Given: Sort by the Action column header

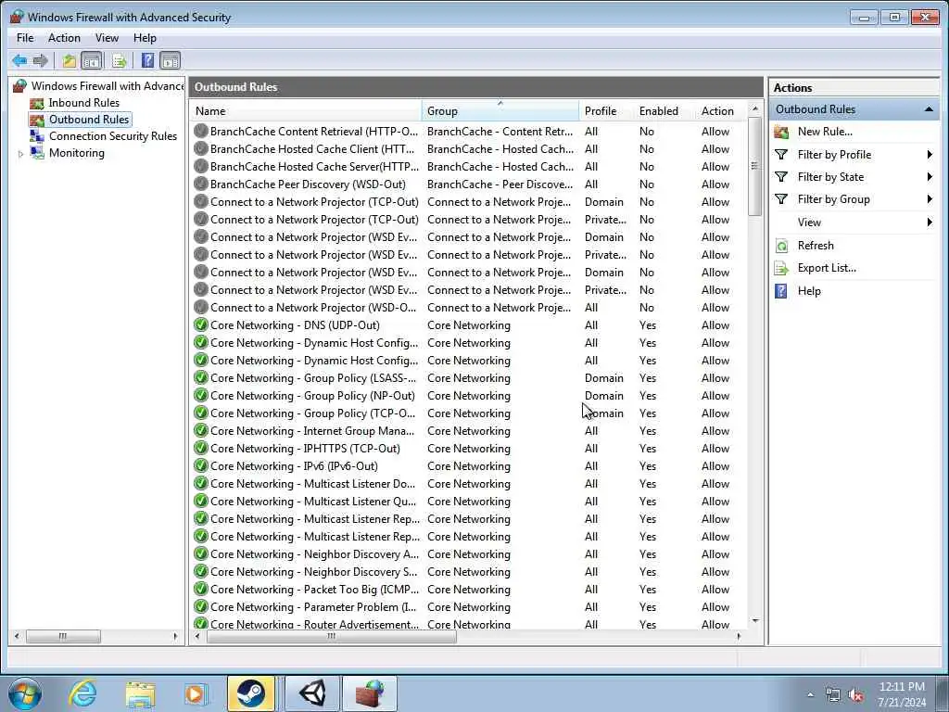Looking at the screenshot, I should [721, 111].
